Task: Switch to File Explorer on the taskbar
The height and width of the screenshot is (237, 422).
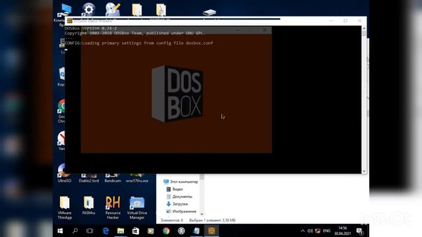Action: [121, 231]
